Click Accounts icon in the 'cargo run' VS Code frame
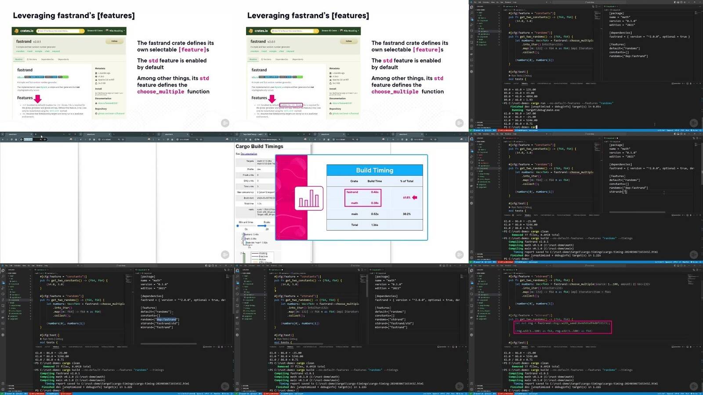This screenshot has width=703, height=395. [471, 121]
